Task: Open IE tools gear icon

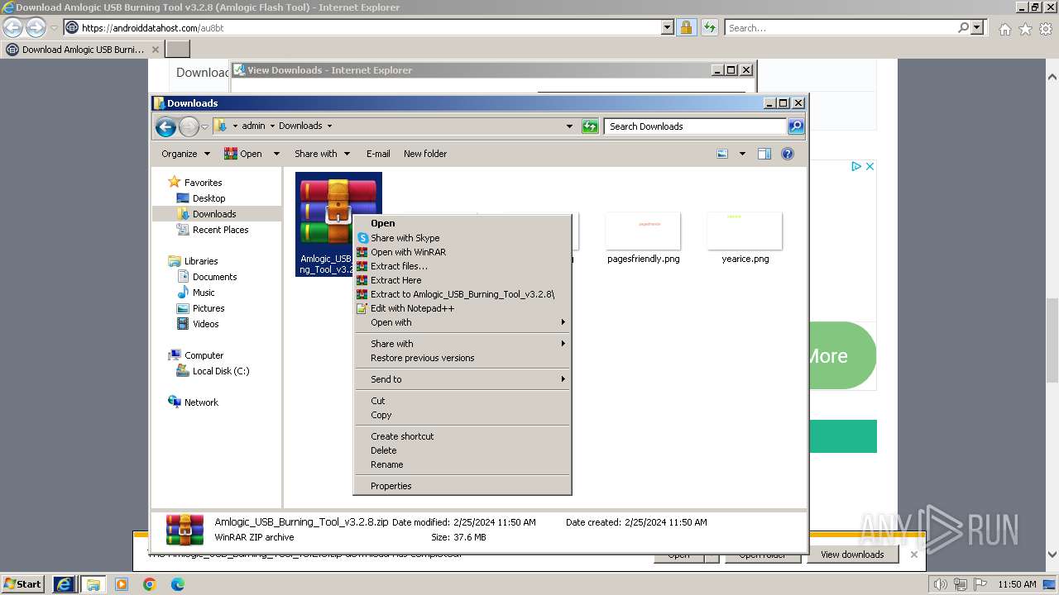Action: [x=1046, y=29]
